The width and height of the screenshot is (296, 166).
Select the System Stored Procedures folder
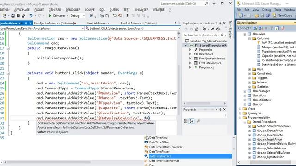(x=274, y=126)
